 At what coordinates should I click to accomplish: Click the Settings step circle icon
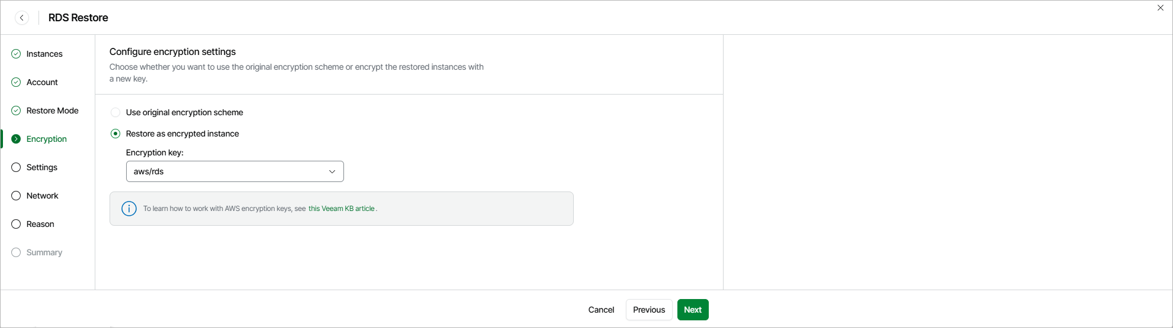click(16, 167)
